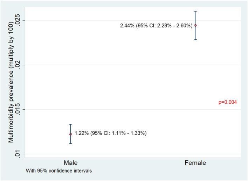Image resolution: width=248 pixels, height=181 pixels.
Task: Click the Female data point marker
Action: click(x=195, y=25)
